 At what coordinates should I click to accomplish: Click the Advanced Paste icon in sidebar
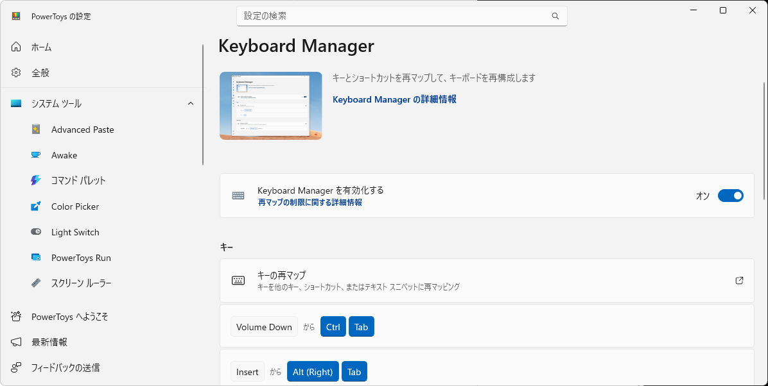[37, 130]
